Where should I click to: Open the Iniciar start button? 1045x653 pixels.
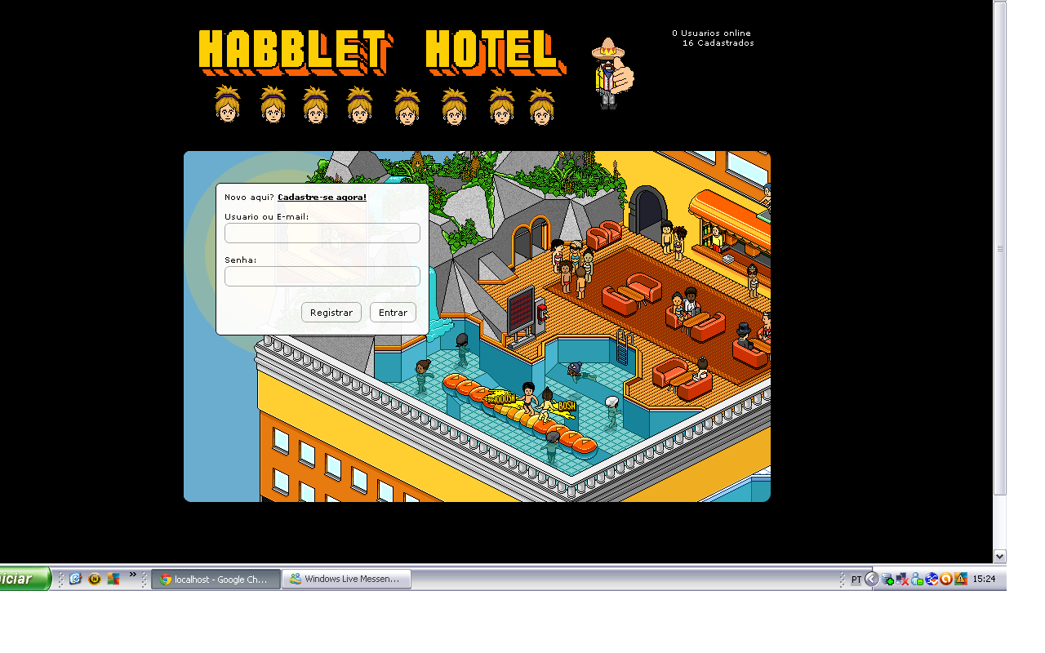coord(24,579)
